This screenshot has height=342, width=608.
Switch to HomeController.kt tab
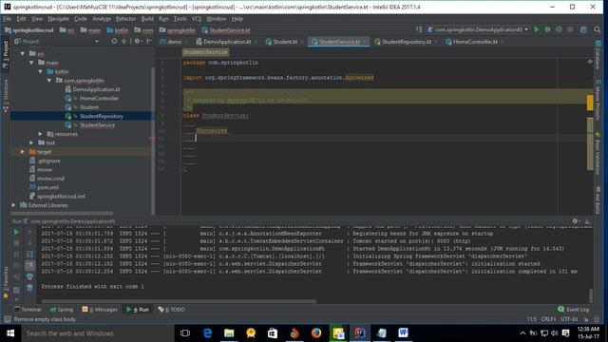click(x=475, y=42)
